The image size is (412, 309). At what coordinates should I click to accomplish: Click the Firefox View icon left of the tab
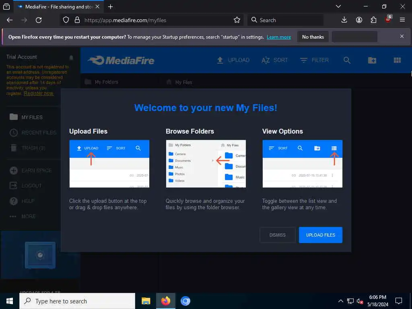pos(6,7)
